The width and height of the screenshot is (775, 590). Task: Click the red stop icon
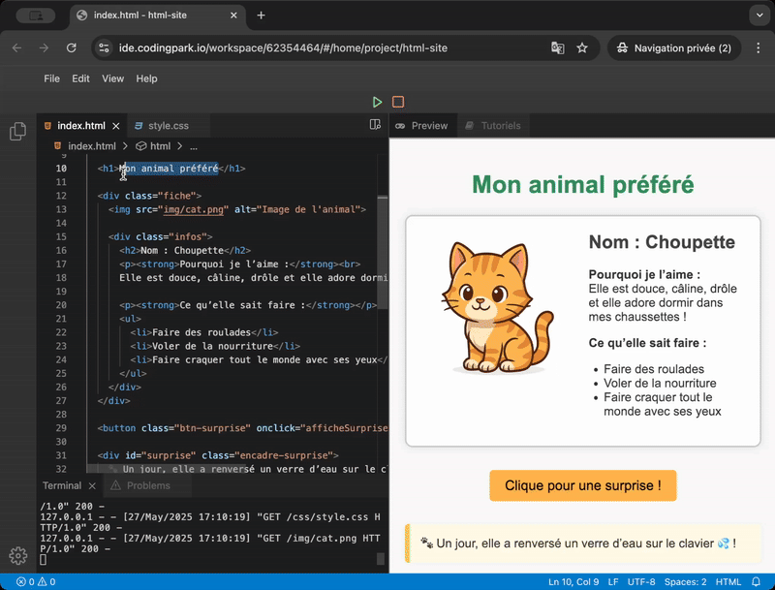(x=397, y=101)
